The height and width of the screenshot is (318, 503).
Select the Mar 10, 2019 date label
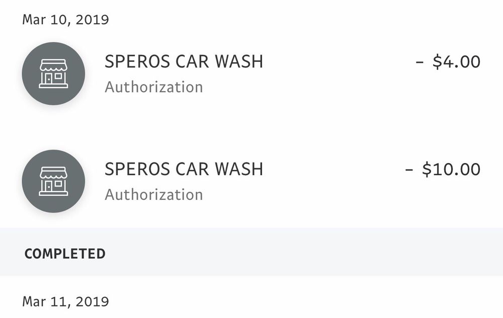[x=65, y=20]
